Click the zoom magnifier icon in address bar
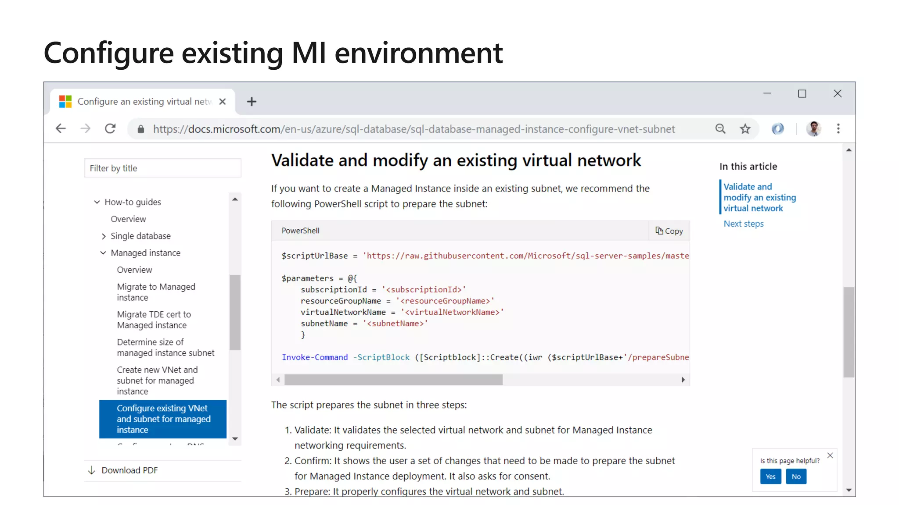 tap(720, 128)
